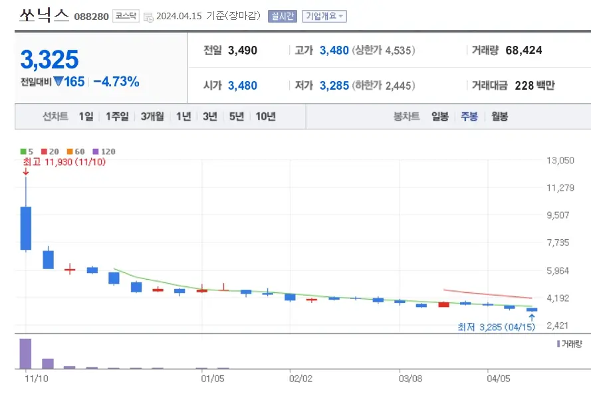The height and width of the screenshot is (394, 591).
Task: Switch to the 월봉 monthly candle tab
Action: (498, 116)
